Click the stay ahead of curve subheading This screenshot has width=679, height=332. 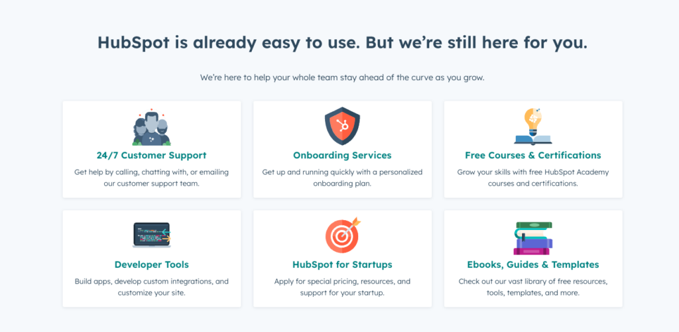click(x=342, y=78)
